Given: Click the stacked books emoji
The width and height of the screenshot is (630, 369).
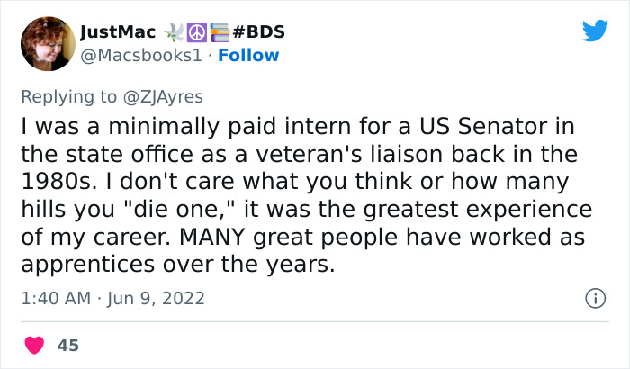Looking at the screenshot, I should 217,32.
